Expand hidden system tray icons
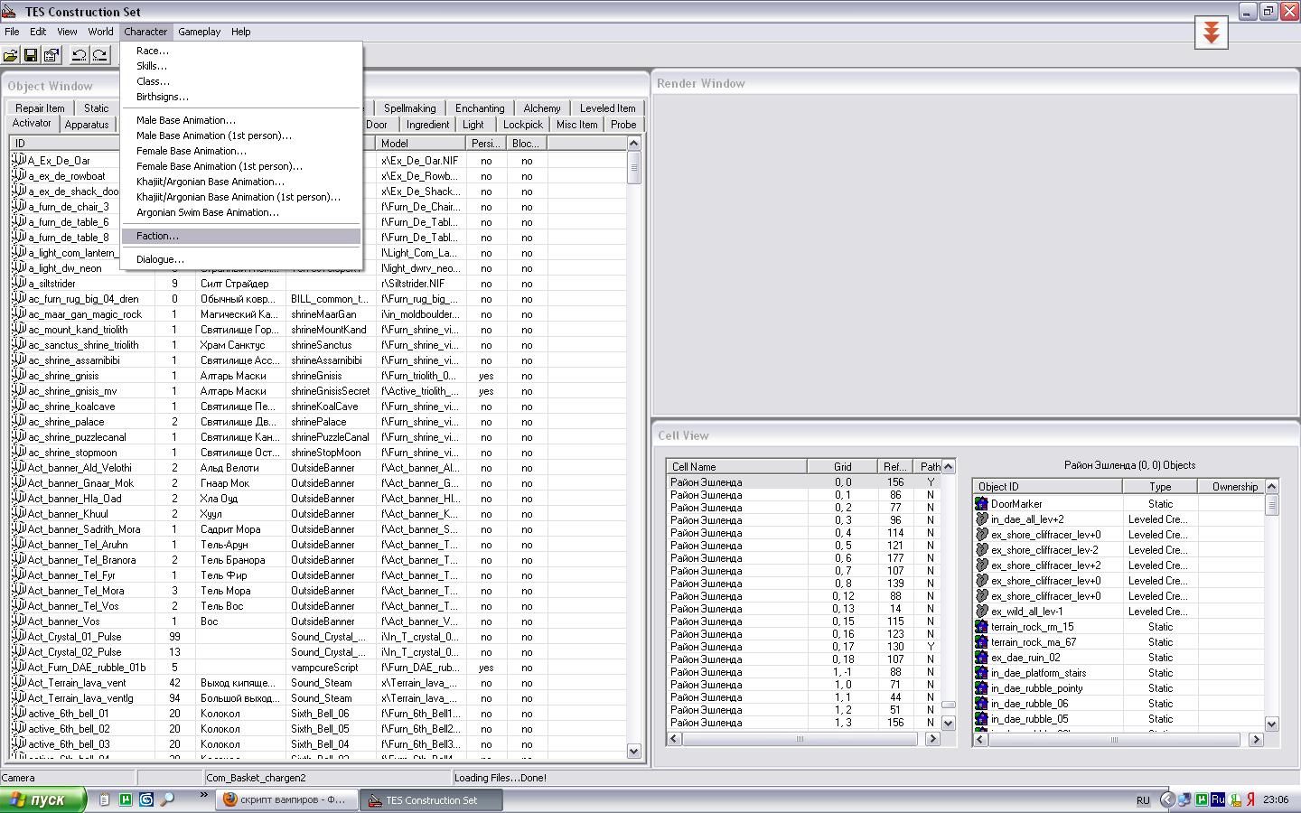The width and height of the screenshot is (1301, 813). click(x=1167, y=799)
